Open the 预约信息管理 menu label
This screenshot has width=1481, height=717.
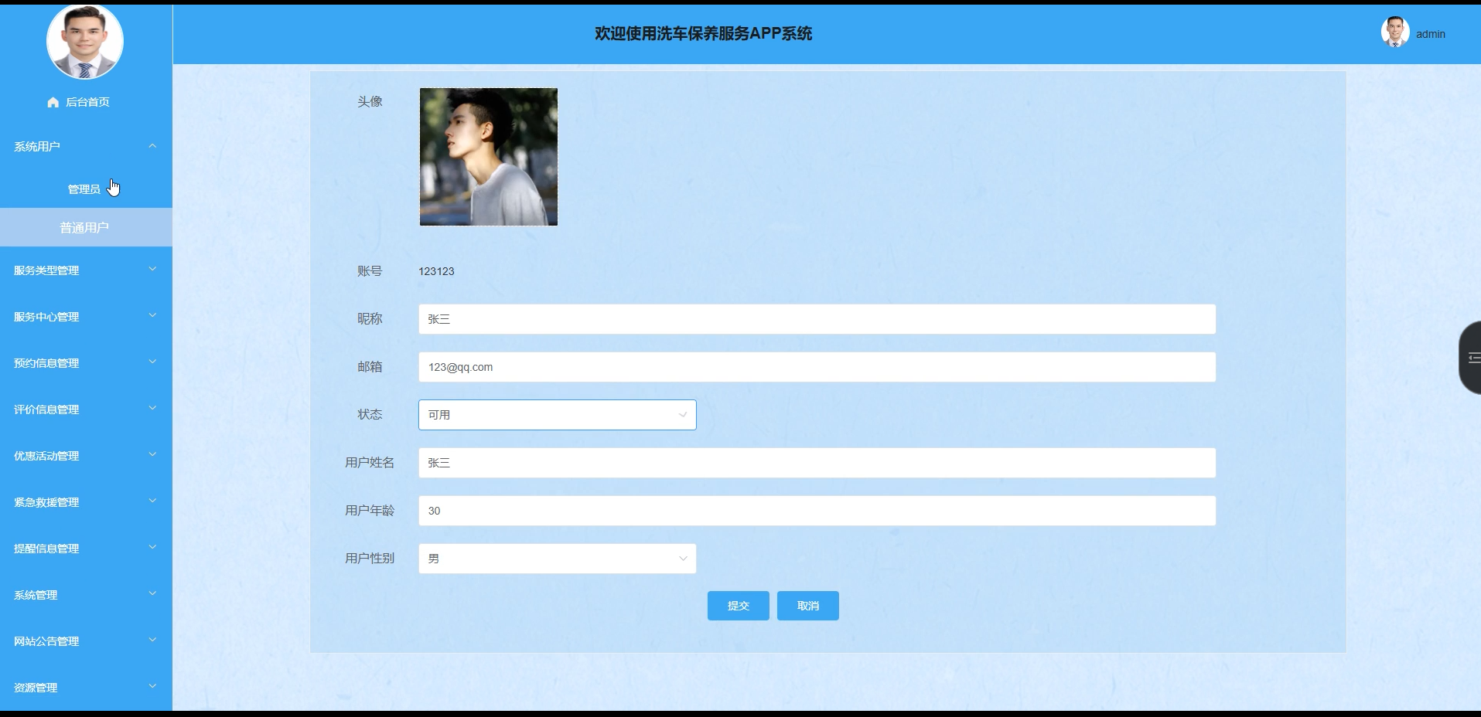tap(46, 363)
